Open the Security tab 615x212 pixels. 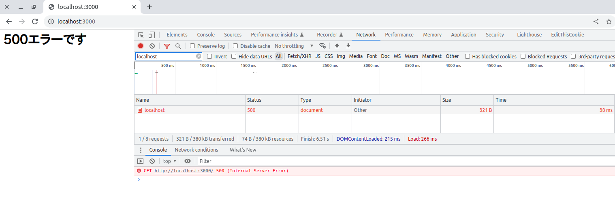(495, 35)
